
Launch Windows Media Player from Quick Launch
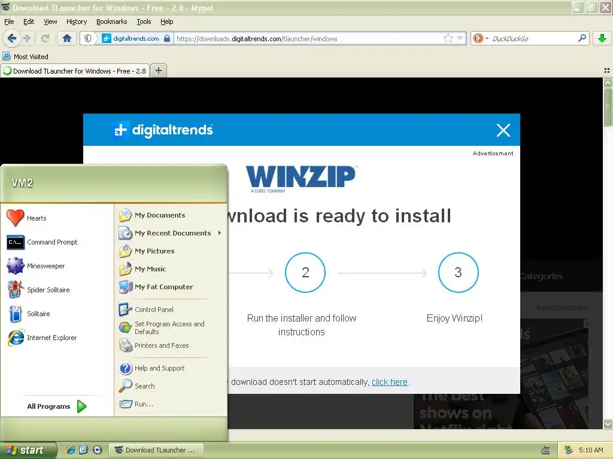(x=98, y=450)
